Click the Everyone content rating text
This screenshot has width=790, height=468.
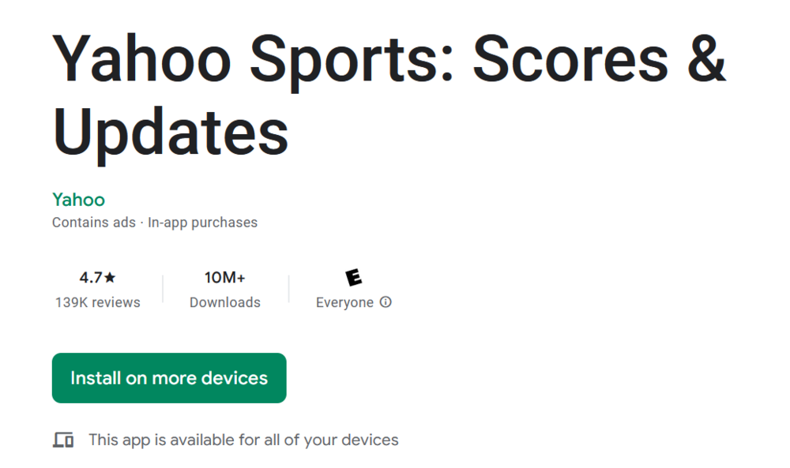pyautogui.click(x=344, y=302)
